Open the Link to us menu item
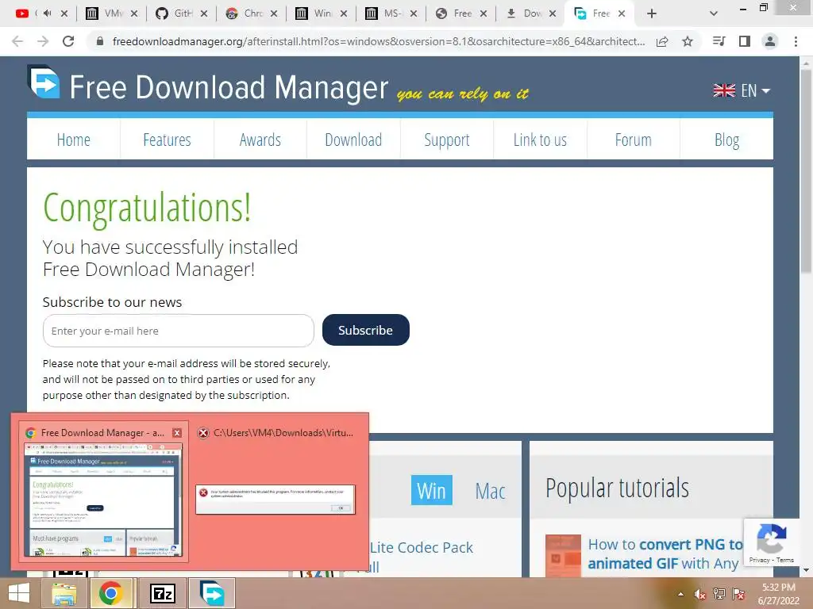Screen dimensions: 813x609 540,140
